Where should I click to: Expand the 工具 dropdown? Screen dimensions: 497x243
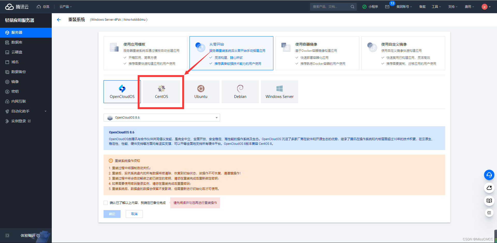[x=436, y=7]
